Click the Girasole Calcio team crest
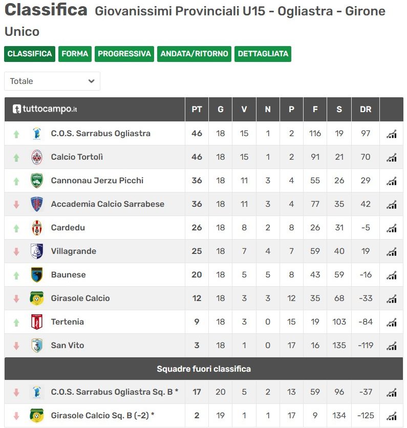The image size is (407, 428). [36, 298]
